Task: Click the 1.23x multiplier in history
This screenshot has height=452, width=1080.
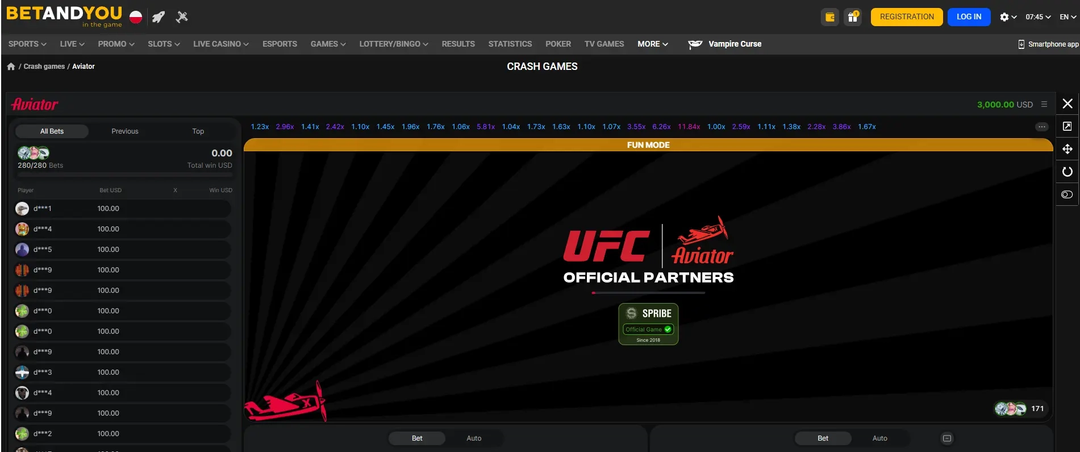Action: point(260,127)
